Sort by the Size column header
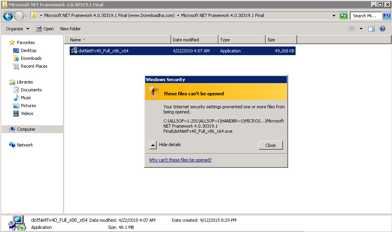This screenshot has width=392, height=232. 281,39
